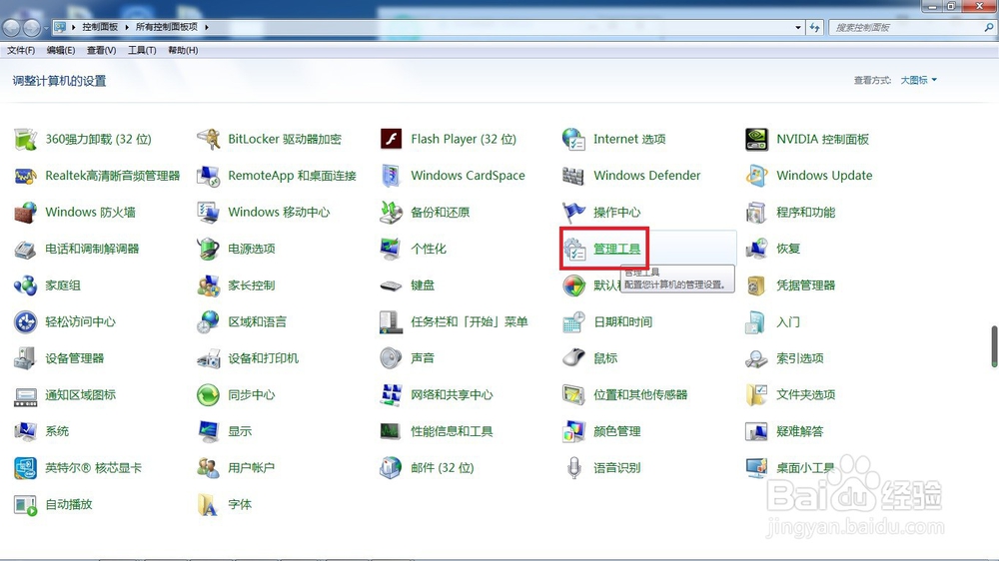Open 设备管理器 icon
999x561 pixels.
[x=26, y=358]
